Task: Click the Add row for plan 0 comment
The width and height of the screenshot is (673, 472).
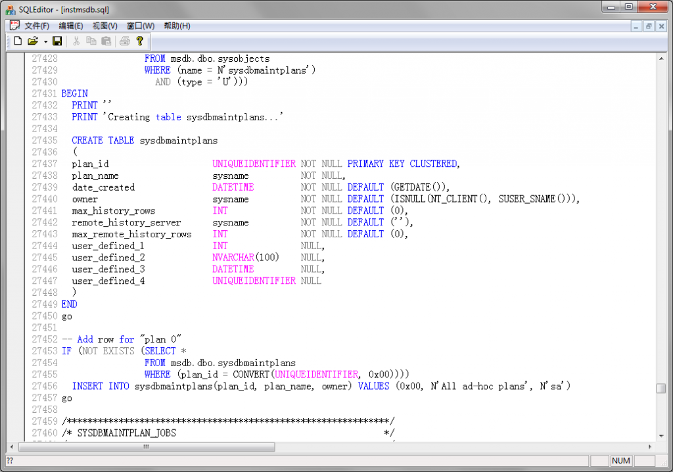Action: 122,339
